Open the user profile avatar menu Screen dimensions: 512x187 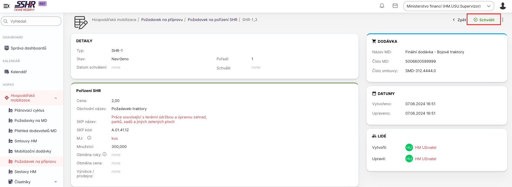[503, 6]
